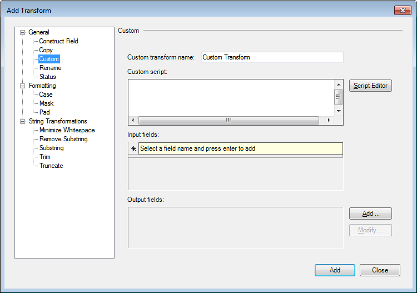417x293 pixels.
Task: Pick the Case formatting option
Action: [x=46, y=95]
